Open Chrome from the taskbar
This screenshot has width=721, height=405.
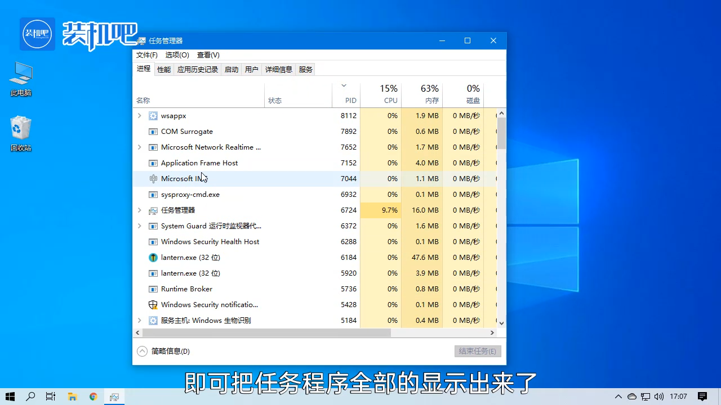tap(93, 397)
